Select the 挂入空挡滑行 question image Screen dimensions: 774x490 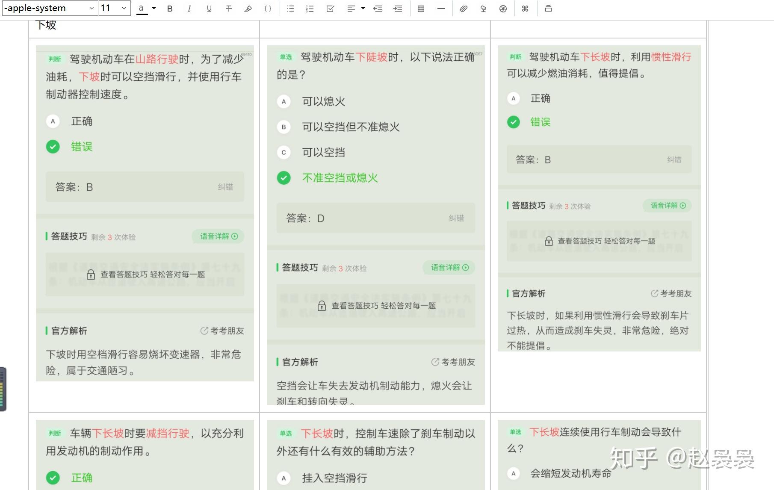(376, 455)
